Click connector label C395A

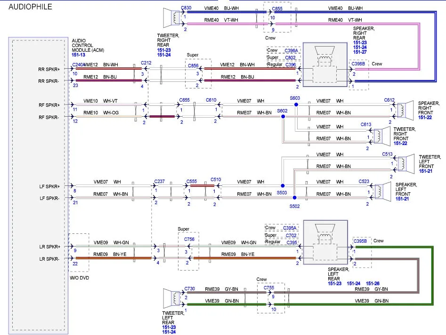[x=290, y=228]
